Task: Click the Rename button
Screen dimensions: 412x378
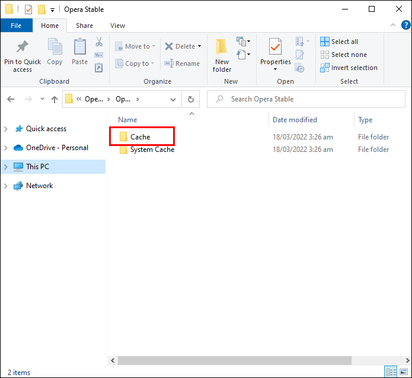Action: tap(182, 63)
